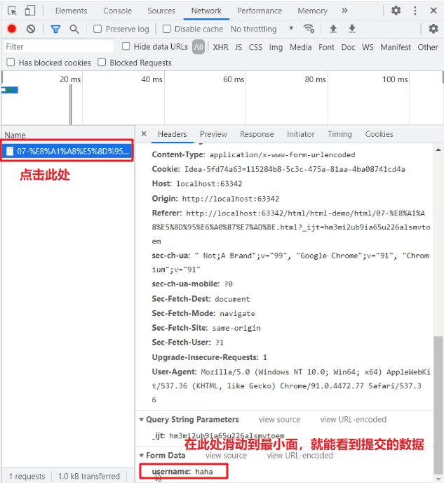Click the import HAR file upload icon

[333, 29]
